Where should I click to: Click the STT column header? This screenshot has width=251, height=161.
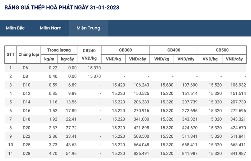(10, 54)
